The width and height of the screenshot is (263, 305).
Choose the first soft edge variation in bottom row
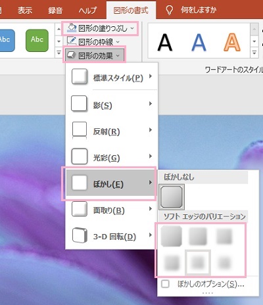tap(172, 262)
